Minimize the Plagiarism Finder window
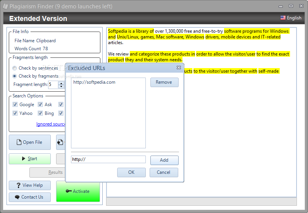 281,6
